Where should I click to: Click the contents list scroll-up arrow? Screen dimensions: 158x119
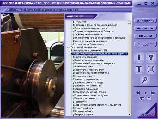tap(129, 22)
